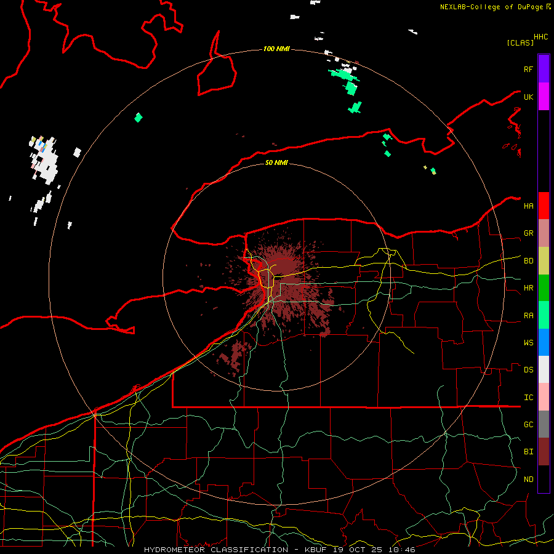Select the GR dusty pink legend swatch

click(544, 233)
